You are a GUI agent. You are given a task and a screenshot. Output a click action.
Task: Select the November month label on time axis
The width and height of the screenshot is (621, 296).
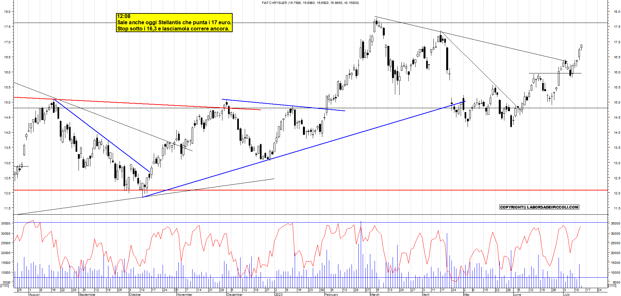click(x=185, y=294)
